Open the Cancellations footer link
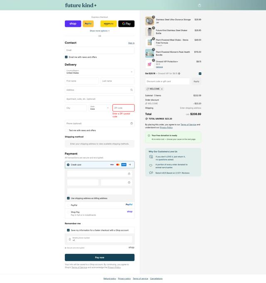This screenshot has height=283, width=266. (x=156, y=278)
